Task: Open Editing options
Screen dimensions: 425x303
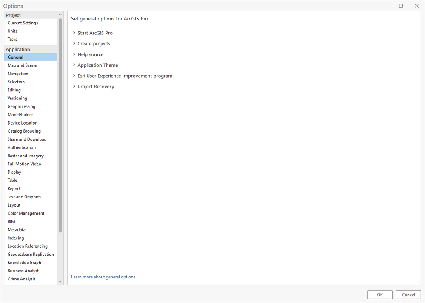Action: click(31, 90)
